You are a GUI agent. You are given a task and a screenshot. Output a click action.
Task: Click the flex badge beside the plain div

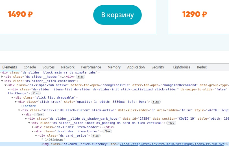(39, 115)
